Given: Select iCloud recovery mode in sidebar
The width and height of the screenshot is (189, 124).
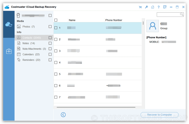Looking at the screenshot, I should [x=9, y=24].
